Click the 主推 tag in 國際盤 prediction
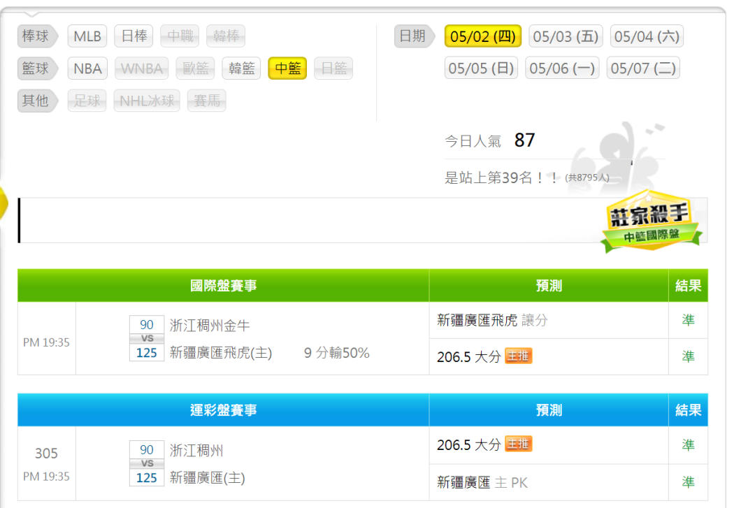The height and width of the screenshot is (508, 755). [x=518, y=356]
